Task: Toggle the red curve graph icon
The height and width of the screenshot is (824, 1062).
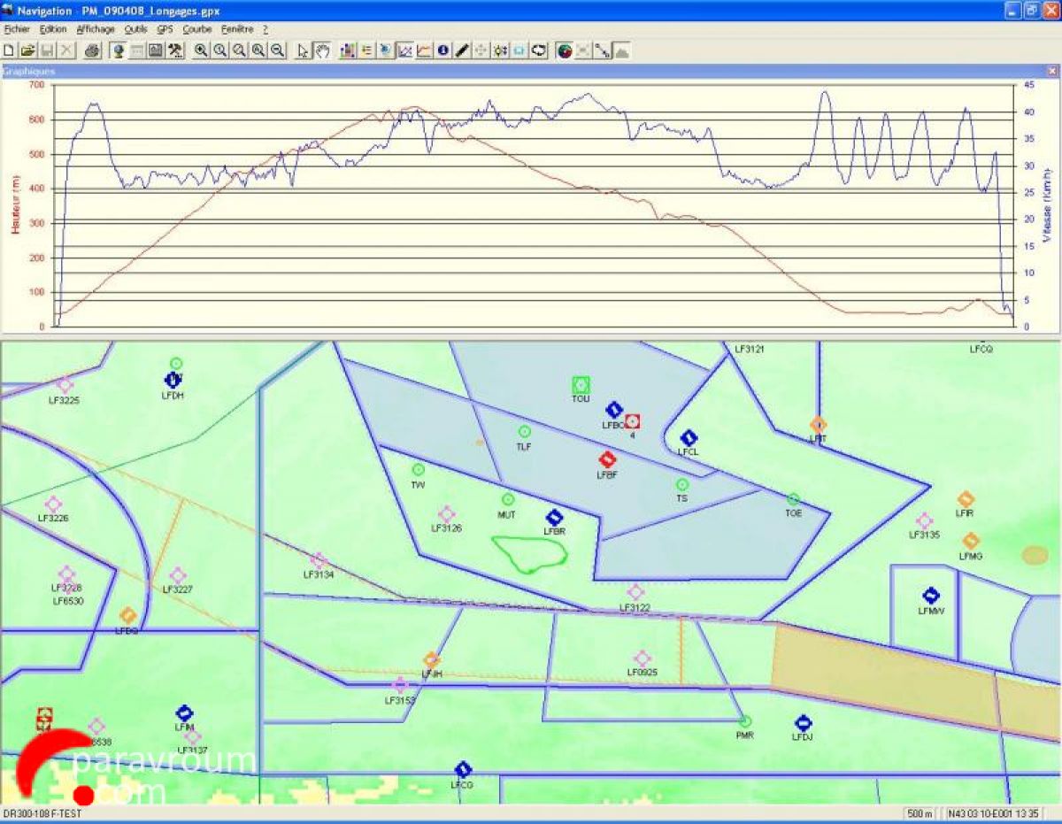Action: [x=424, y=50]
